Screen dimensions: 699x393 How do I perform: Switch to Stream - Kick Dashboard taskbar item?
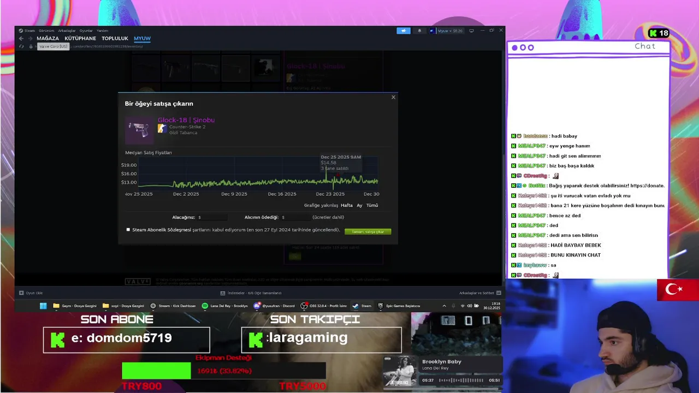173,306
